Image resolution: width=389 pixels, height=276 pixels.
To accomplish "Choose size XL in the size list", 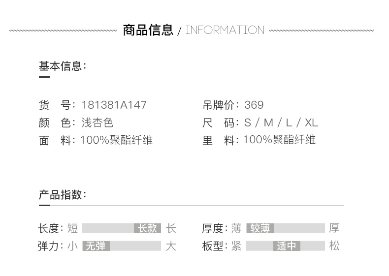I will [x=311, y=123].
